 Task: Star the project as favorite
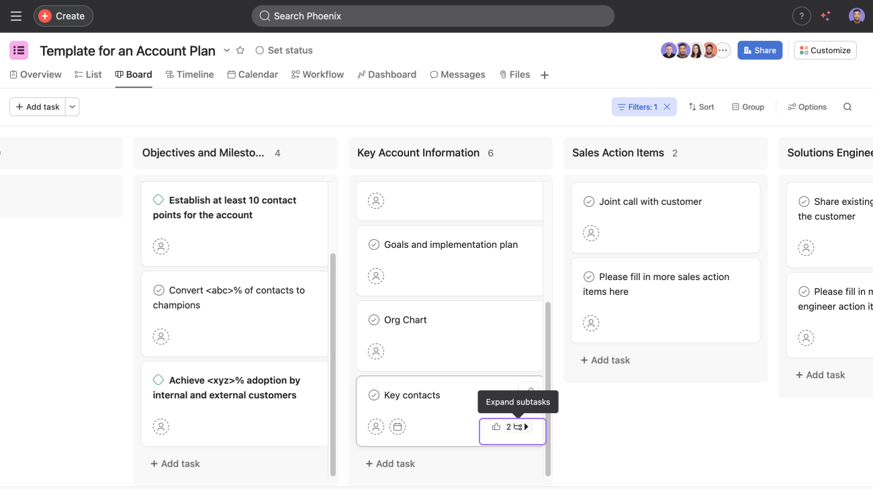pyautogui.click(x=240, y=50)
